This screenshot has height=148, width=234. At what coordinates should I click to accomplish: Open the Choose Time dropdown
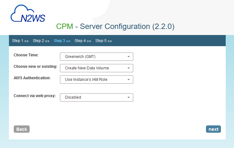pos(97,57)
